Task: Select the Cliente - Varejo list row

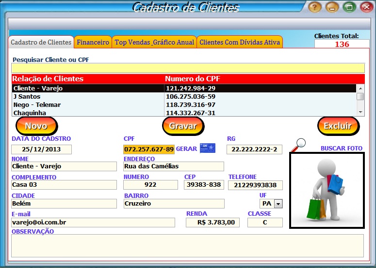Action: (x=184, y=88)
